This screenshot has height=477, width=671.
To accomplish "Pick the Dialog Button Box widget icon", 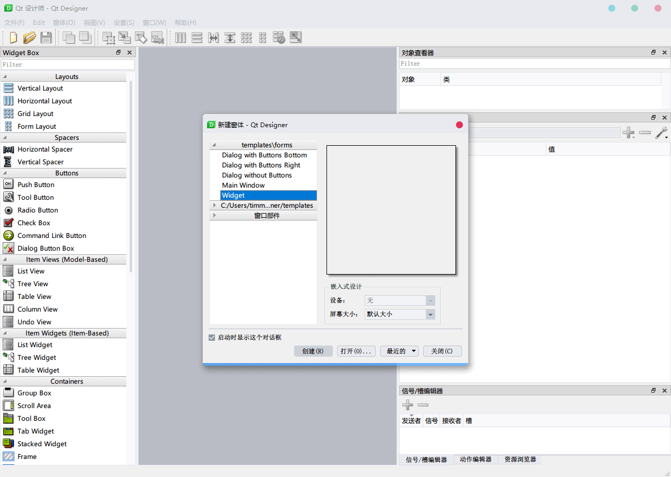I will (8, 248).
